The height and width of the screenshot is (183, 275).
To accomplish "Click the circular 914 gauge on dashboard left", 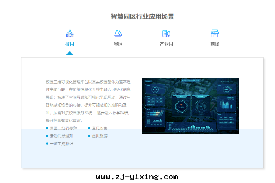I will pyautogui.click(x=155, y=89).
